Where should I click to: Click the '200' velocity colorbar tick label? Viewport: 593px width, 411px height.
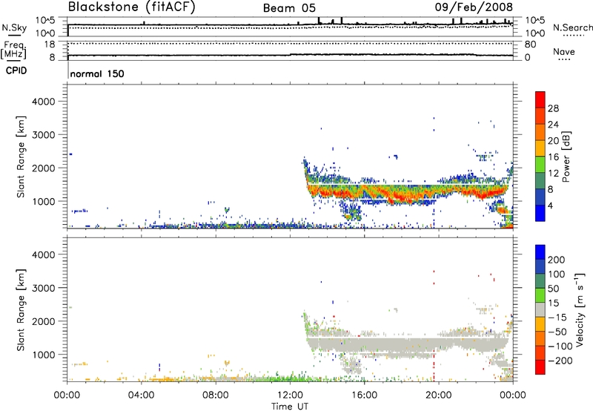tap(557, 260)
